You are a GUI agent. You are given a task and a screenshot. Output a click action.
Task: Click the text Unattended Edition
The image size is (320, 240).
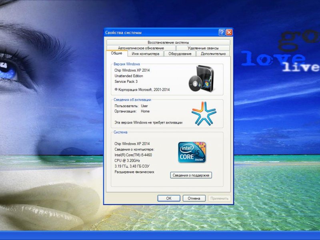[129, 76]
